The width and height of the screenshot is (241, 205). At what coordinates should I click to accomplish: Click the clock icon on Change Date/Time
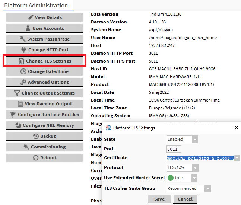(23, 71)
